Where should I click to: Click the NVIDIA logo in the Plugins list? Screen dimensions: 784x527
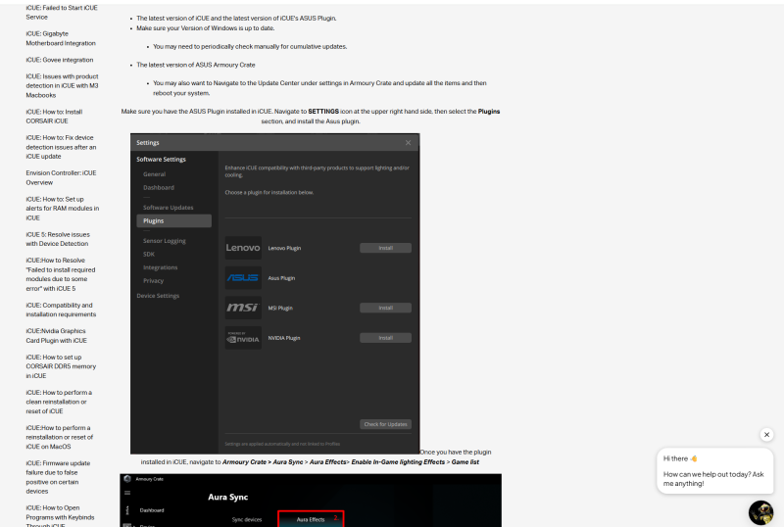pos(243,338)
